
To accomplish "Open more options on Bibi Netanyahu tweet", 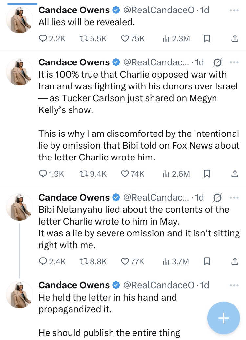I will point(234,197).
